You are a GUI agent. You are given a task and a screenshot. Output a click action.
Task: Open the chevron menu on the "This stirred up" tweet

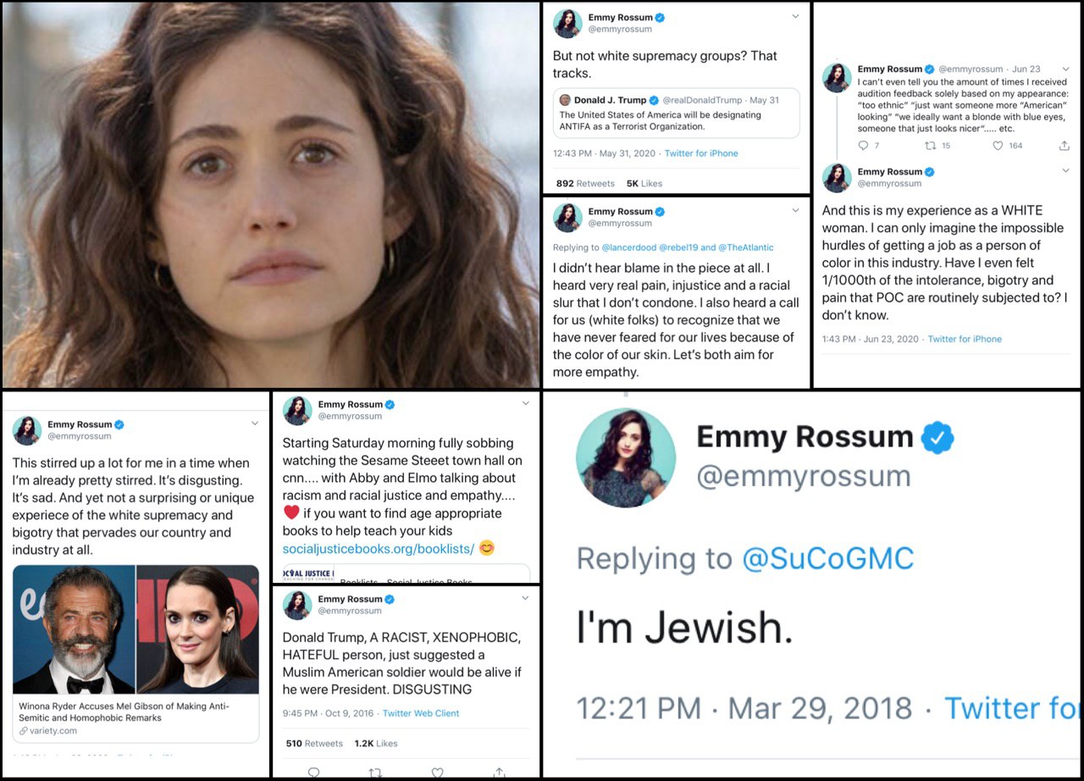pos(255,424)
